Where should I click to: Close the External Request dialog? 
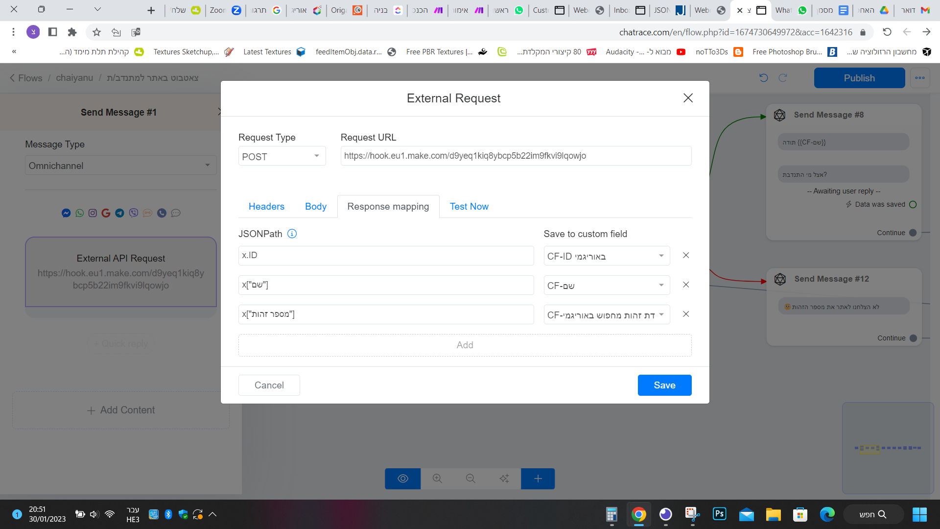click(688, 98)
